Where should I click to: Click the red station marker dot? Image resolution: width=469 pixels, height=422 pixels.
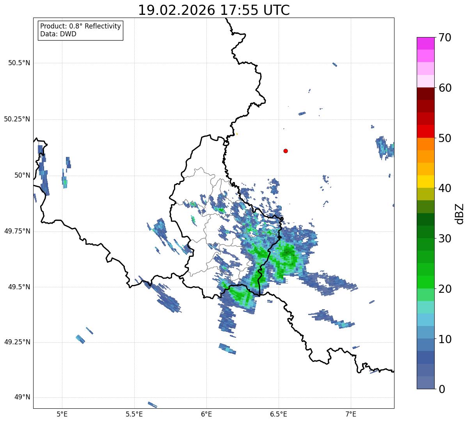286,151
